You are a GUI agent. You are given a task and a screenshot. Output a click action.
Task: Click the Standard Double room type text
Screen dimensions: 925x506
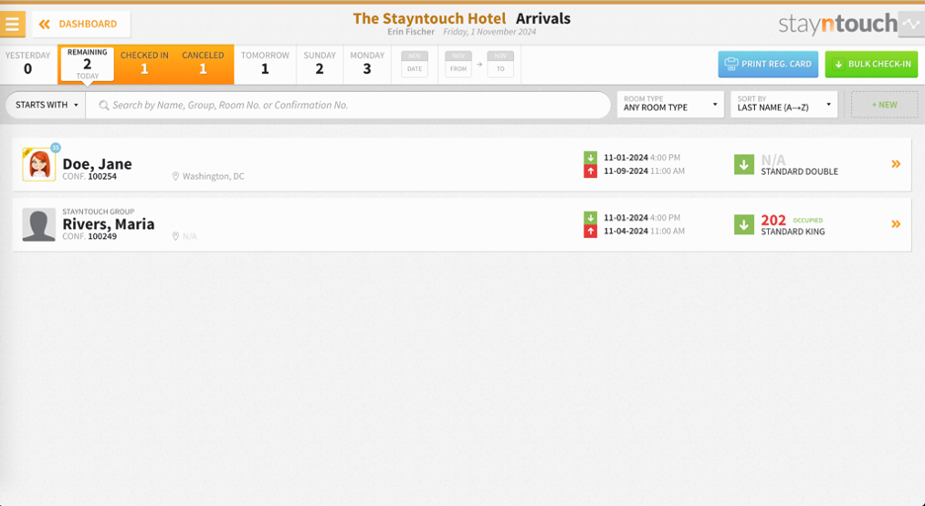799,172
